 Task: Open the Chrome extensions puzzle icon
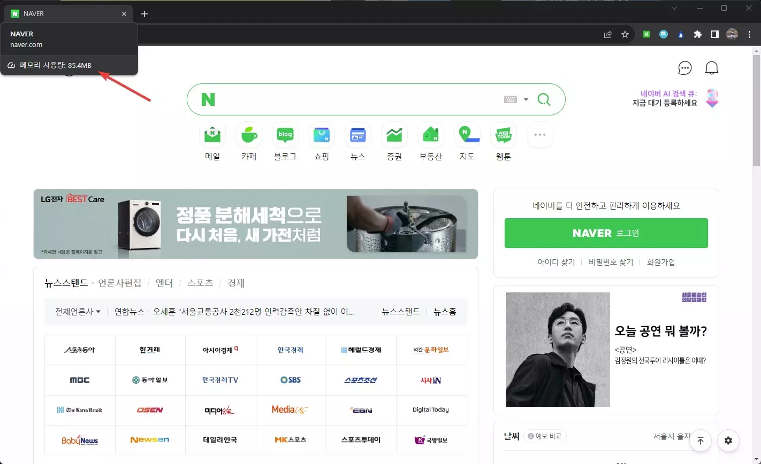697,34
